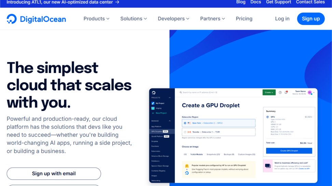Image resolution: width=332 pixels, height=186 pixels.
Task: Click the TN team avatar
Action: coord(310,92)
